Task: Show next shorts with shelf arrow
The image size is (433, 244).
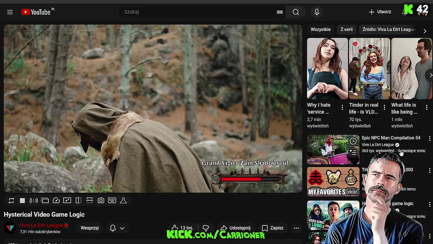Action: point(430,75)
